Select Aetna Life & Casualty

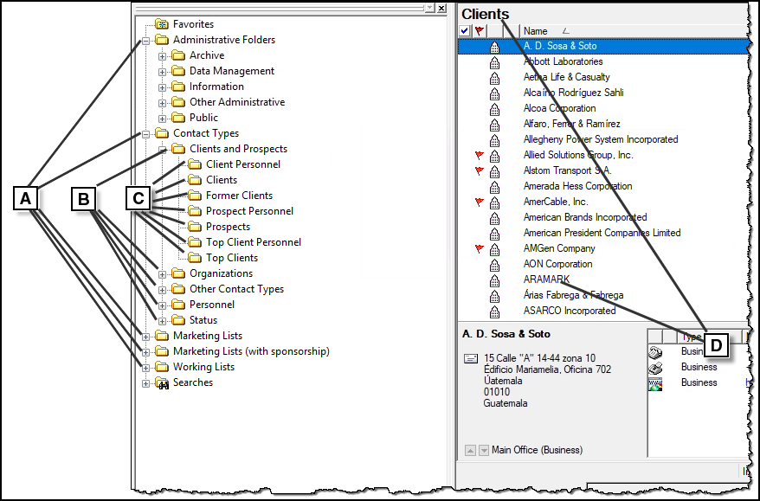(x=567, y=77)
